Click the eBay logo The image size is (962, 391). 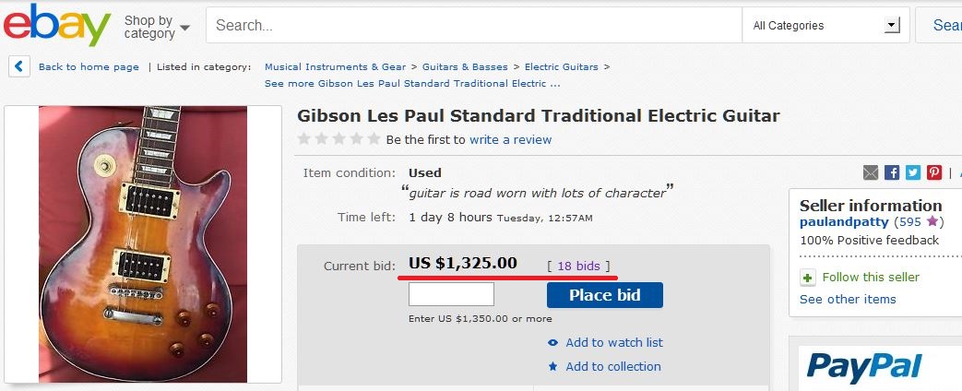click(57, 25)
